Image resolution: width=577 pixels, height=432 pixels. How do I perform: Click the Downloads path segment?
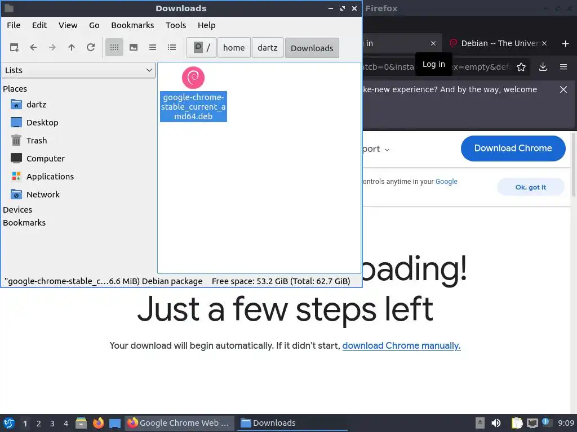312,48
